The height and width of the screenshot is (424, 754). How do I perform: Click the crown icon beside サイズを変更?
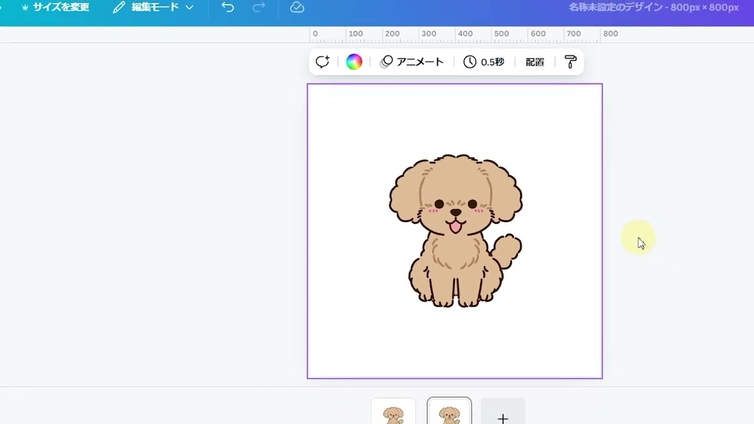click(25, 8)
